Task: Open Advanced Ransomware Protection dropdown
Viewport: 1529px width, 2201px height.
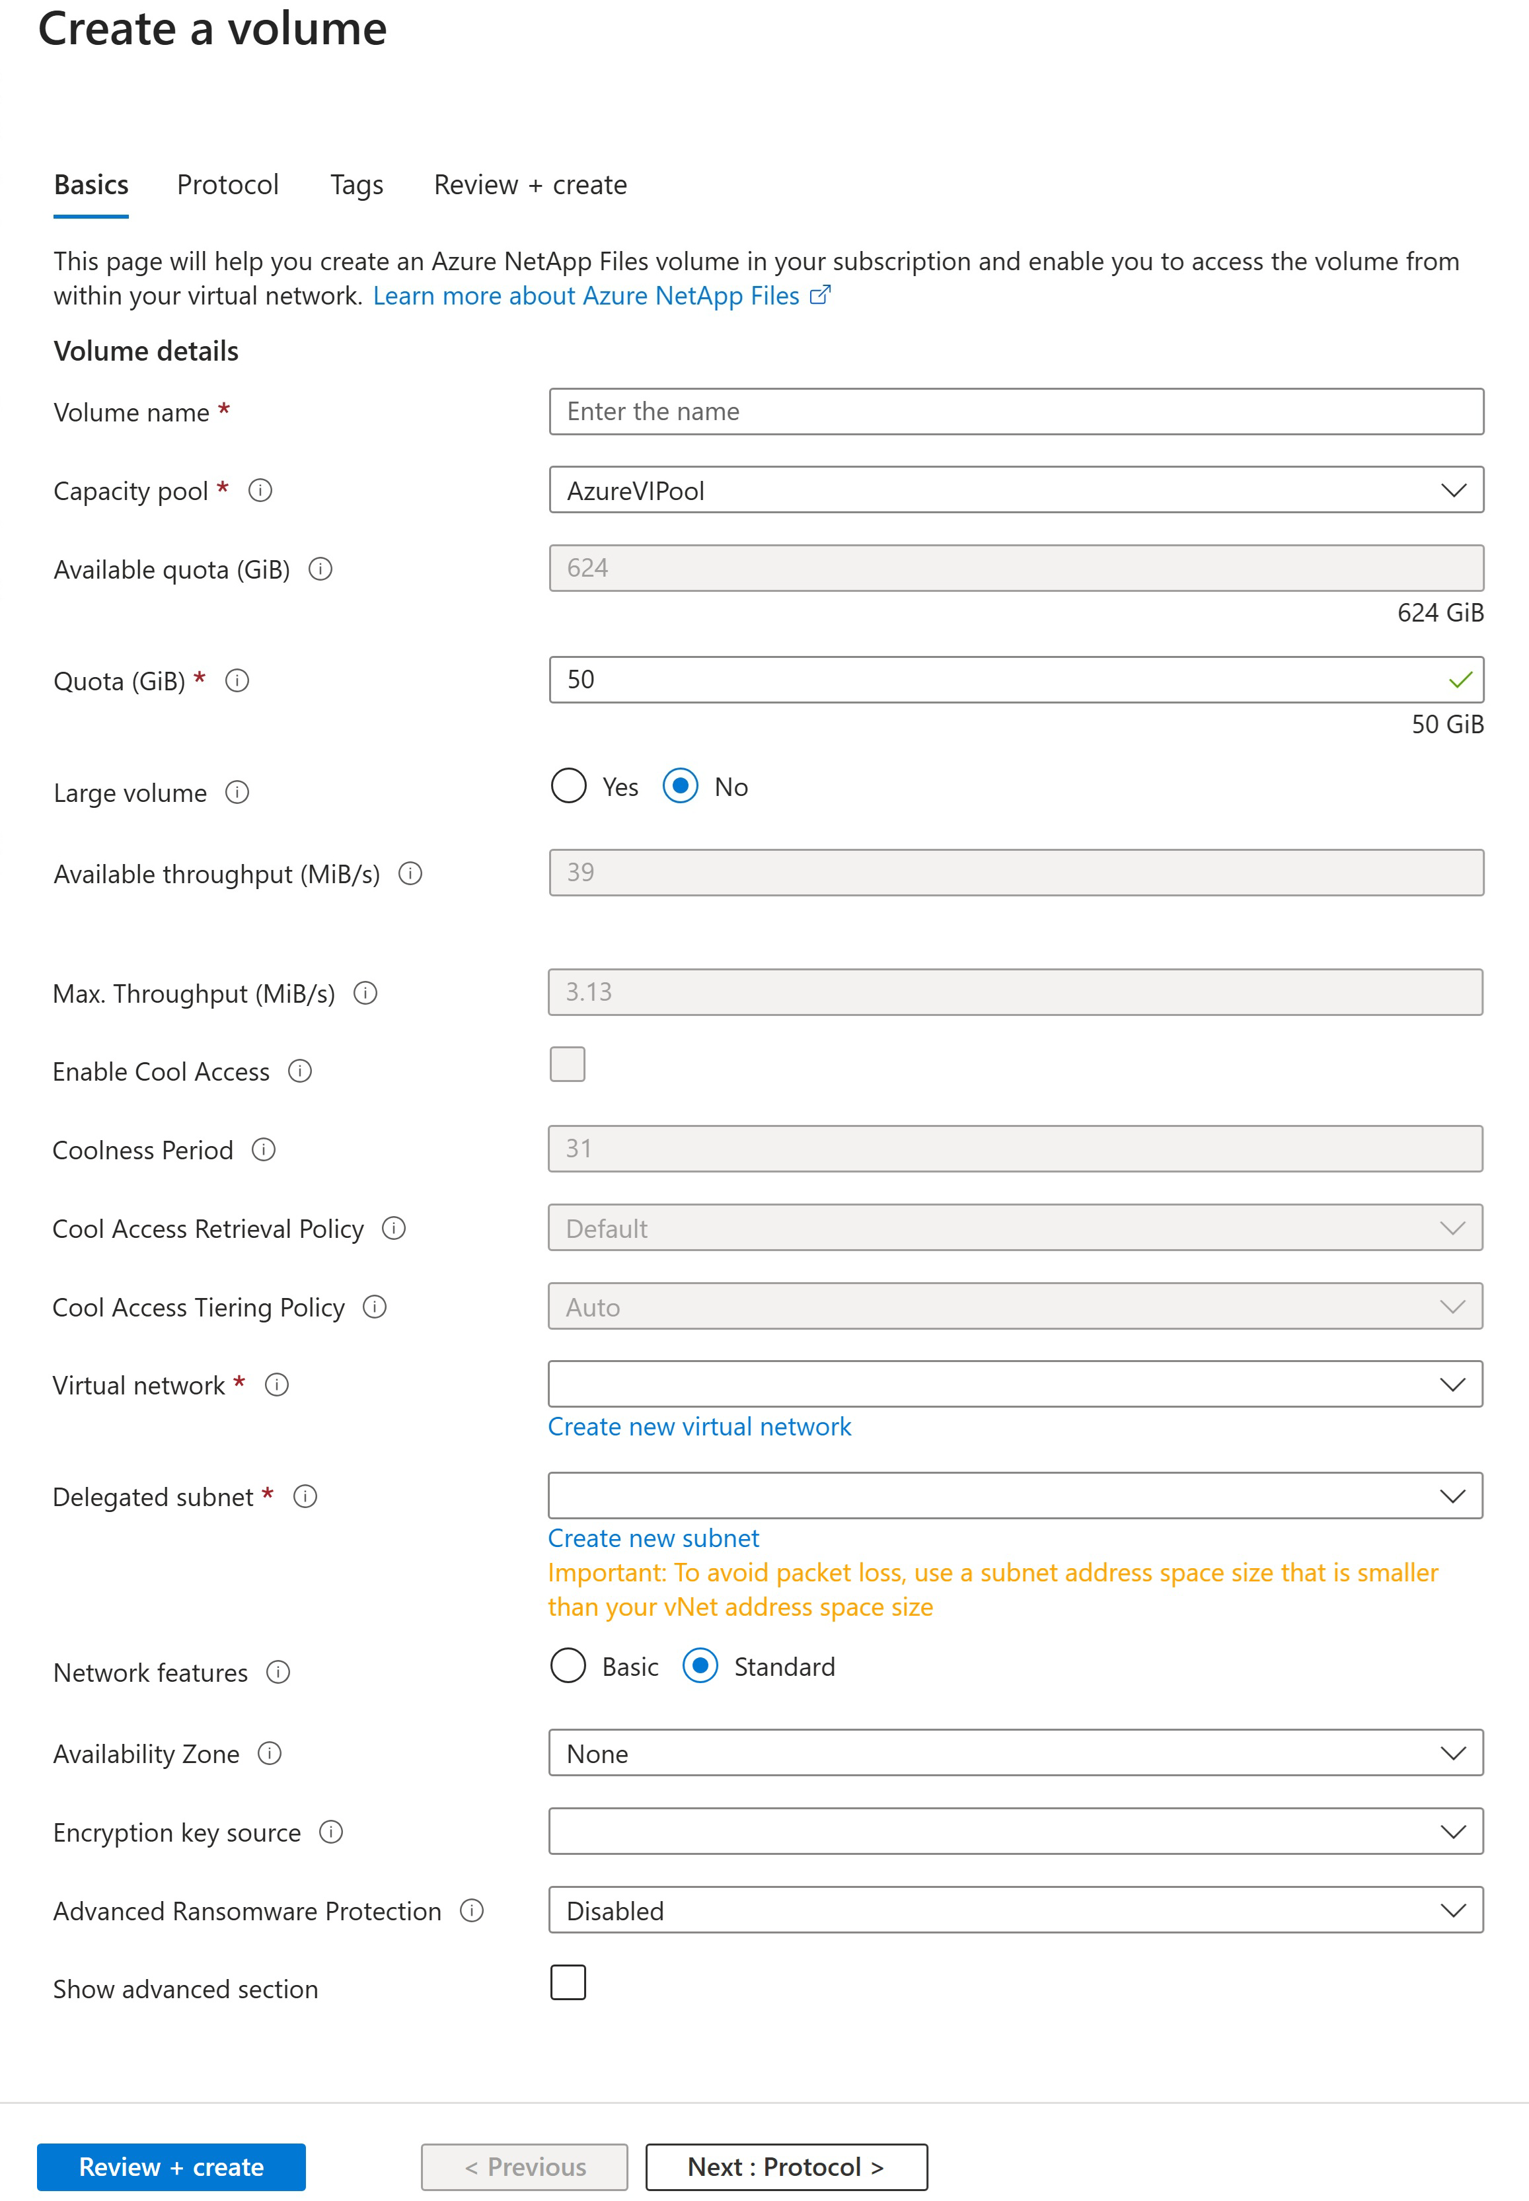Action: point(1016,1910)
